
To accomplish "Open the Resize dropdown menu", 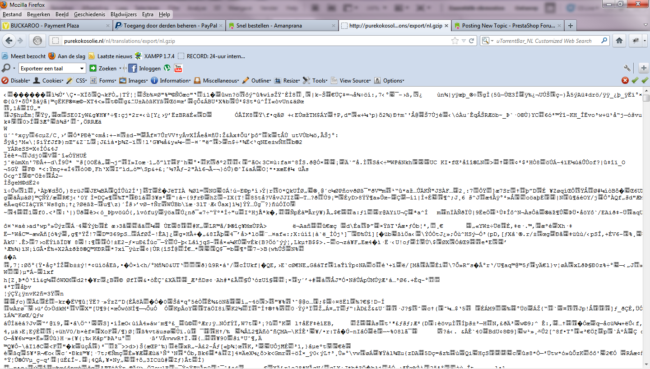I will pyautogui.click(x=287, y=80).
